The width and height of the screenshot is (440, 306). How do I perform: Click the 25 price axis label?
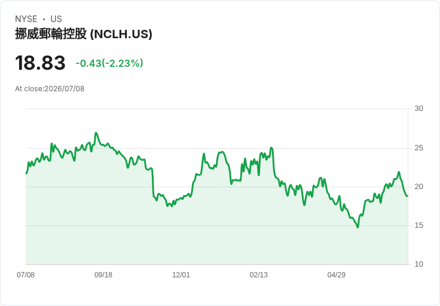[418, 148]
